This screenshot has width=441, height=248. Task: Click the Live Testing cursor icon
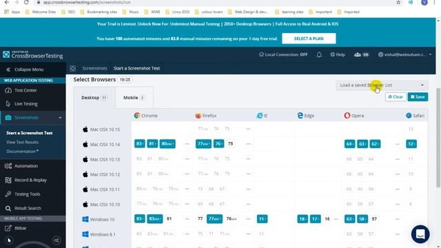tap(8, 104)
